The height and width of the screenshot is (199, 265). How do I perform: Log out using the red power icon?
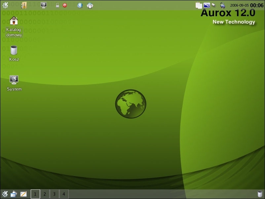(65, 5)
